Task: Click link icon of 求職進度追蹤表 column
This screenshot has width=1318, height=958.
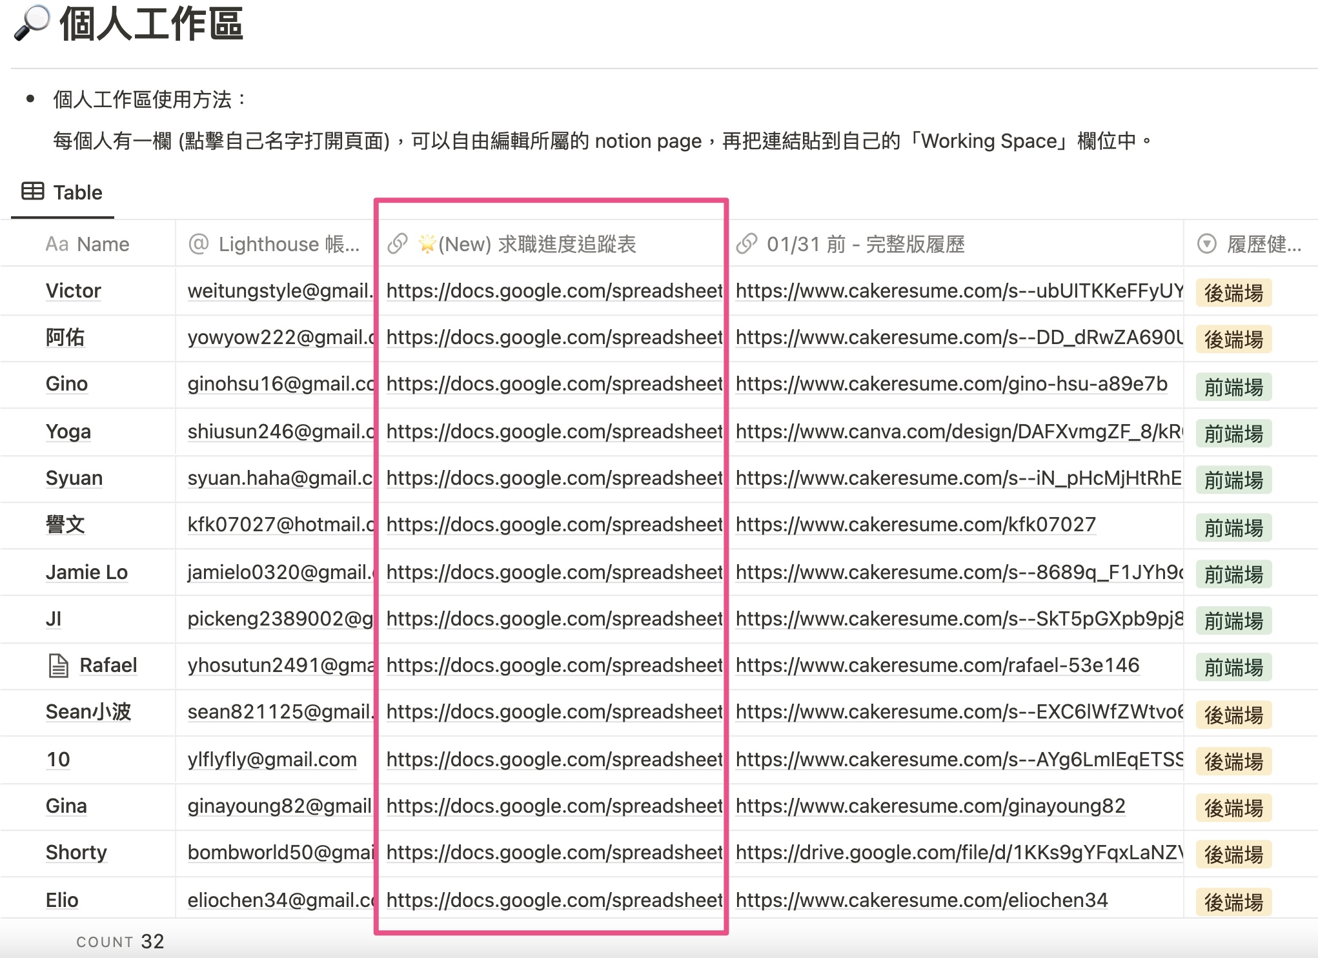Action: click(x=398, y=244)
